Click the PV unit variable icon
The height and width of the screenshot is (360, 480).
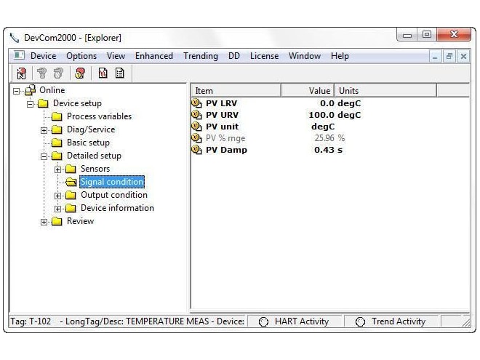click(196, 127)
